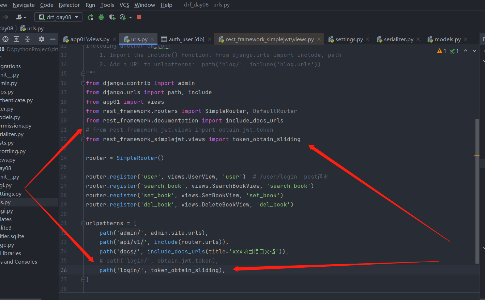Screen dimensions: 485x300
Task: Select the Libraries node in project tree
Action: pos(11,253)
